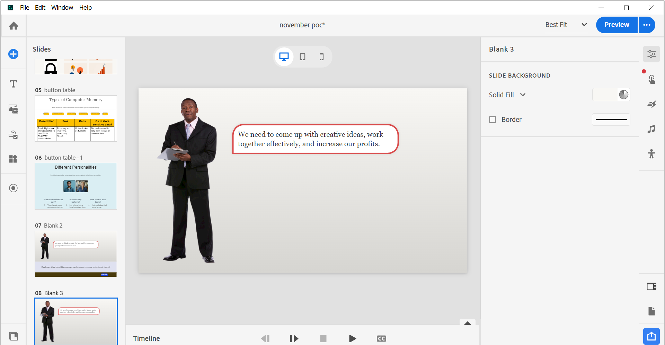Select the 06 button table slide thumbnail

(76, 186)
